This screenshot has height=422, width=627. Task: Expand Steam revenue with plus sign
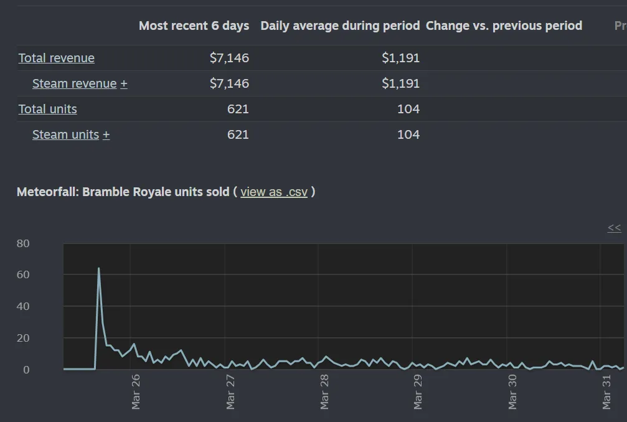click(124, 83)
